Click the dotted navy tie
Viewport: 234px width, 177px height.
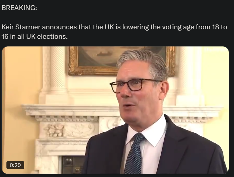[x=134, y=153]
